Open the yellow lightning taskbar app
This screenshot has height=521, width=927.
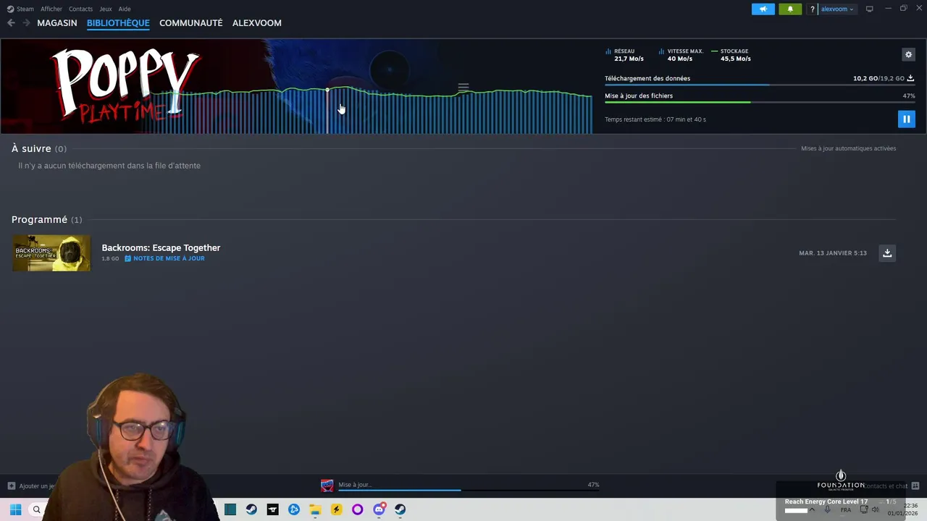coord(336,509)
